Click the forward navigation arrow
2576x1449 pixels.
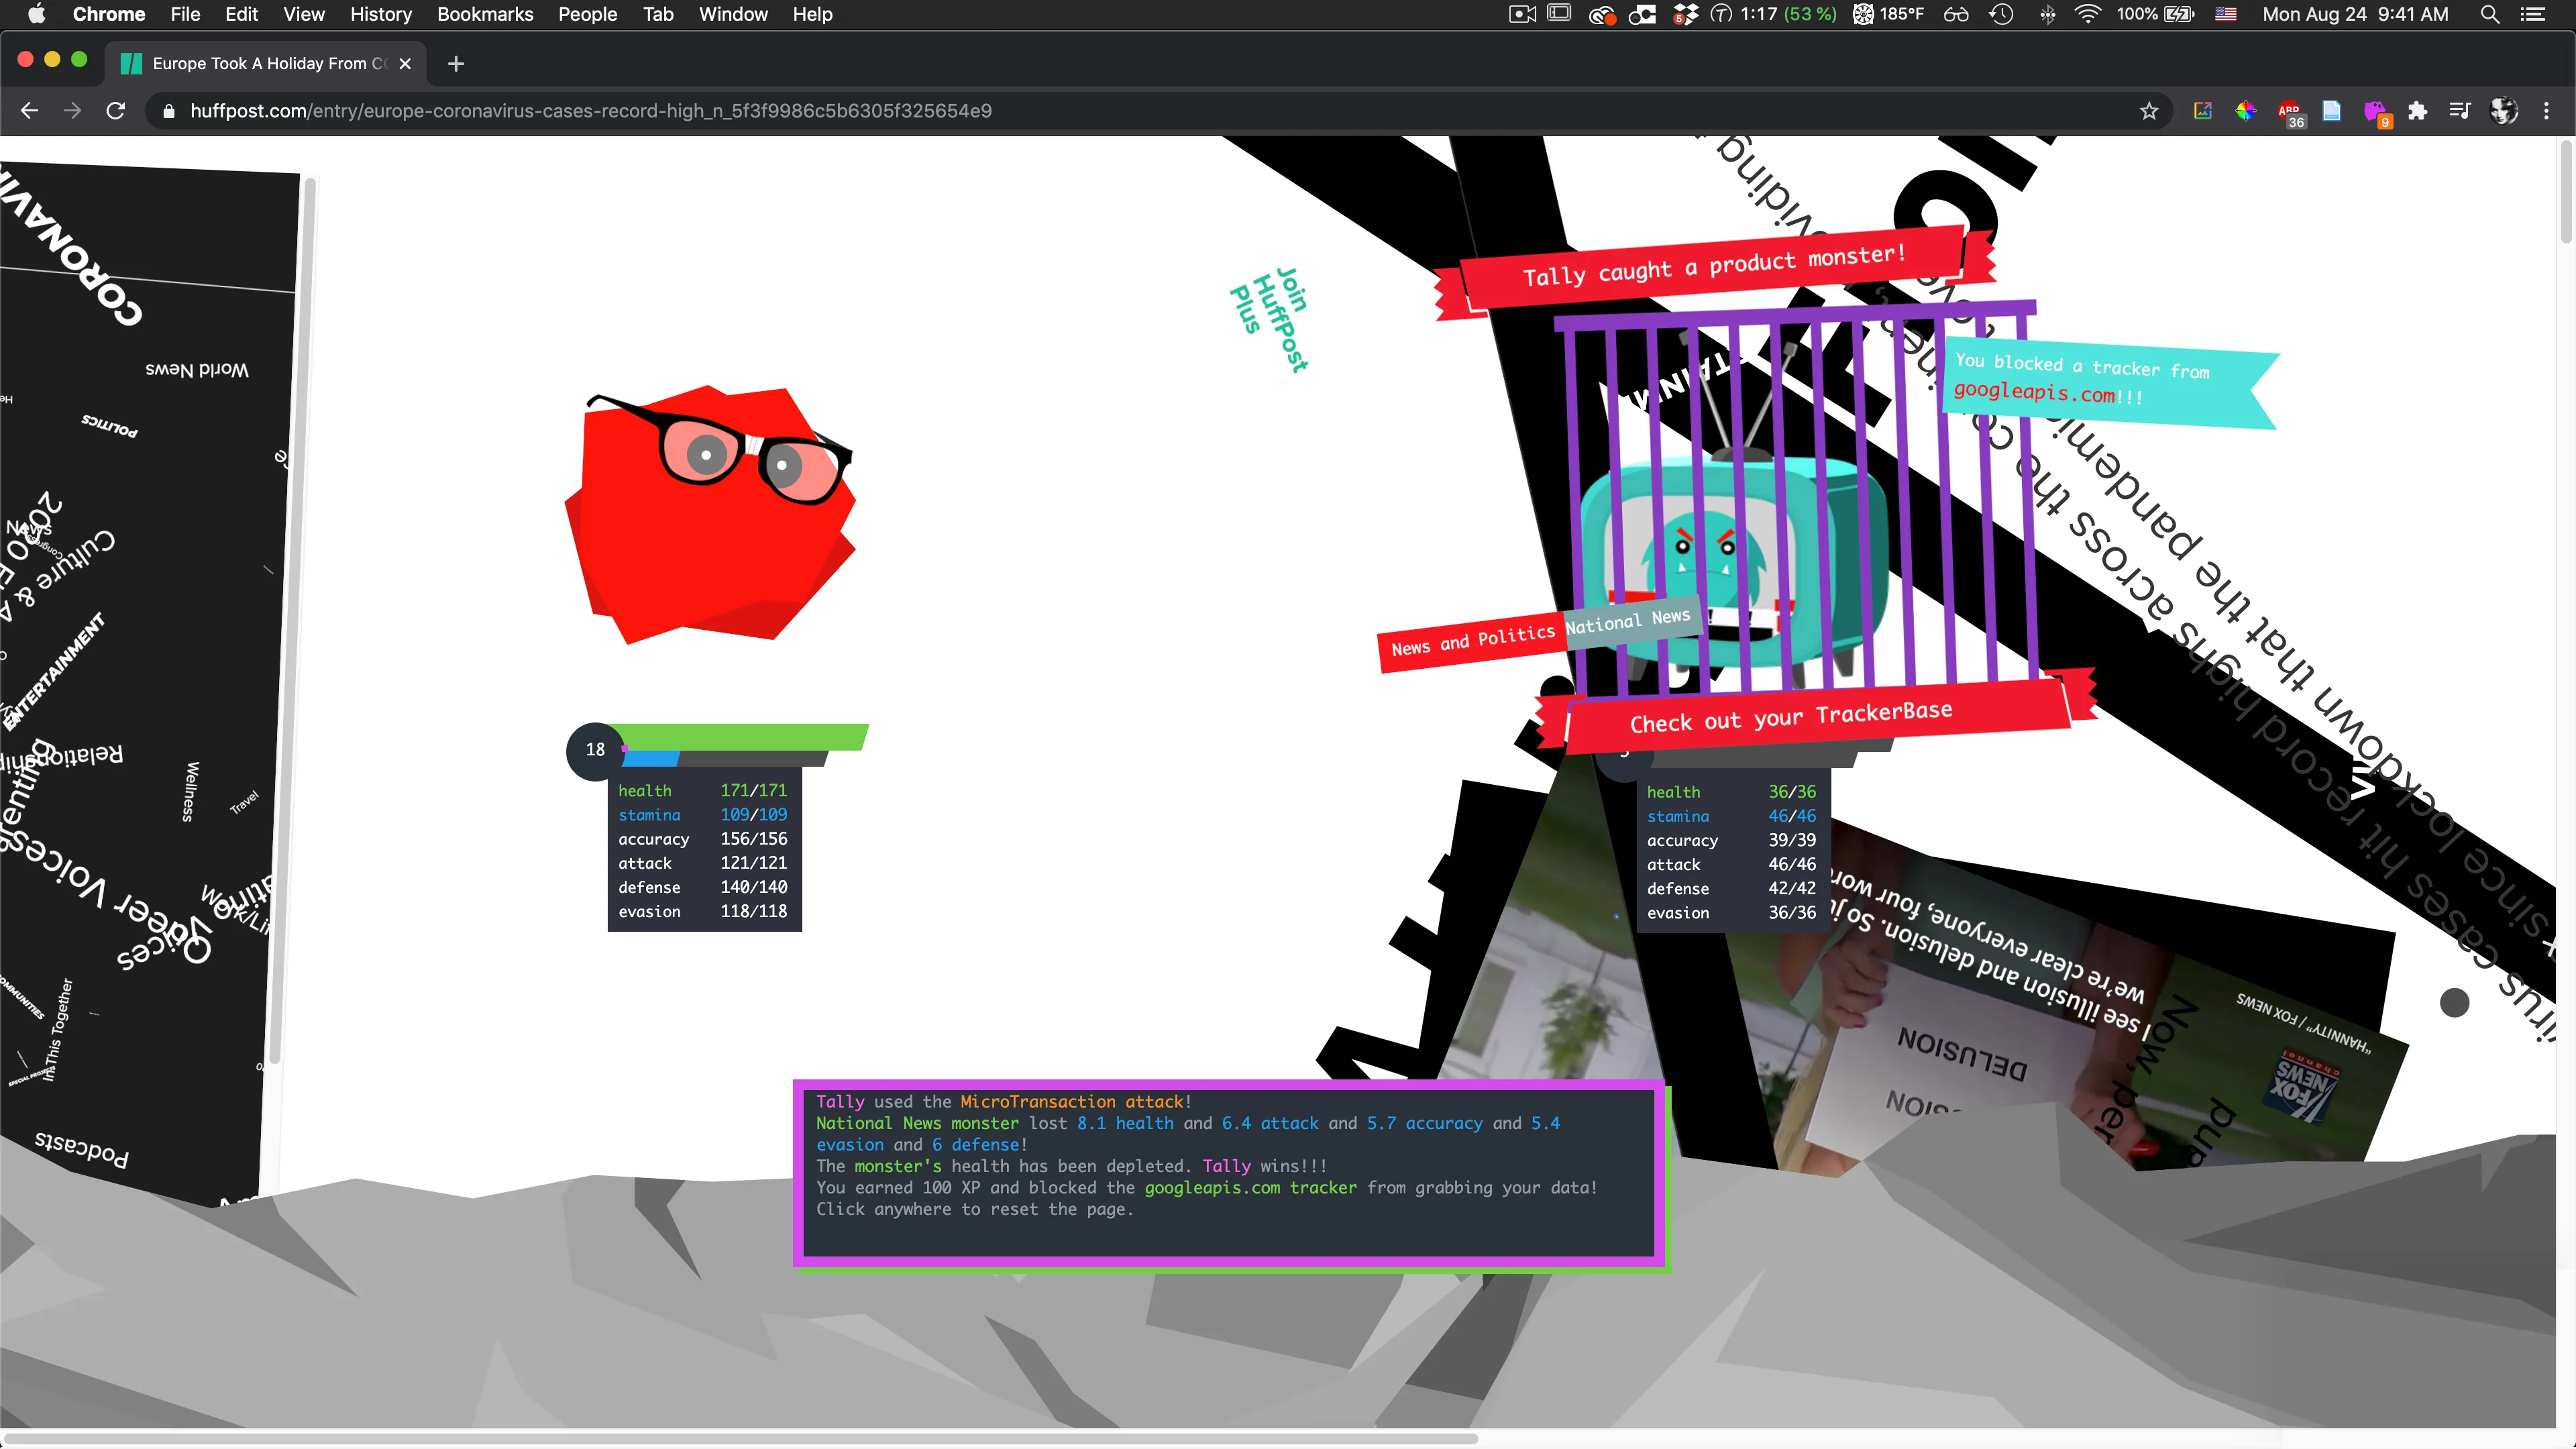click(72, 111)
